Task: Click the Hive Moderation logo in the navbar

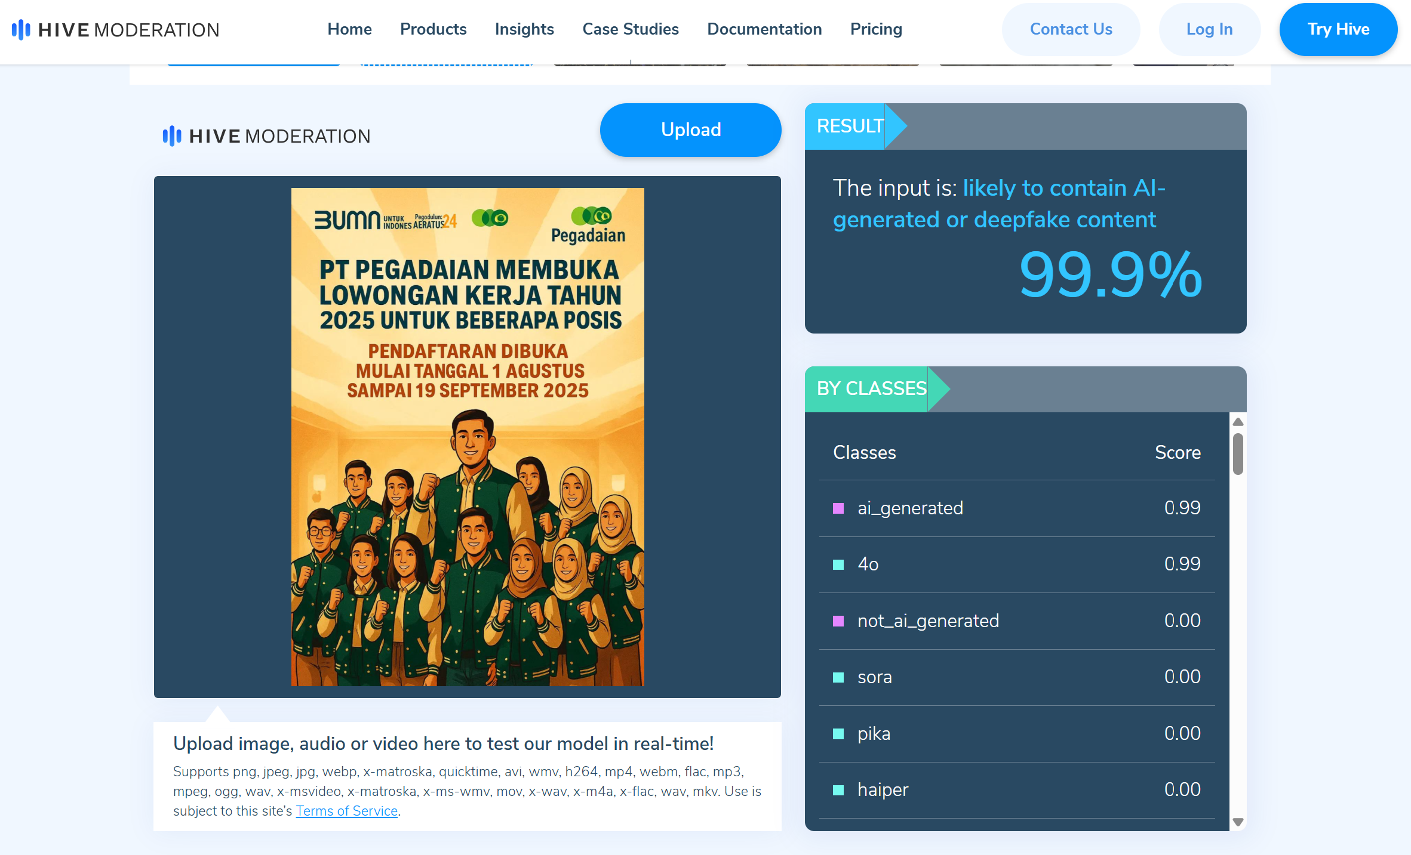Action: click(115, 29)
